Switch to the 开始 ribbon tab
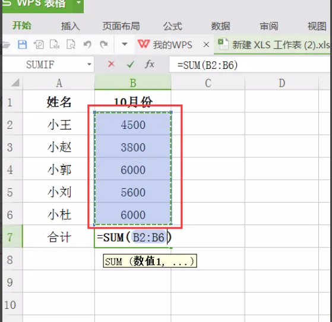 click(x=22, y=26)
